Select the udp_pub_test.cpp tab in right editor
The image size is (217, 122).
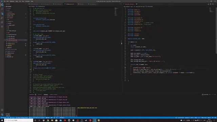click(x=130, y=4)
